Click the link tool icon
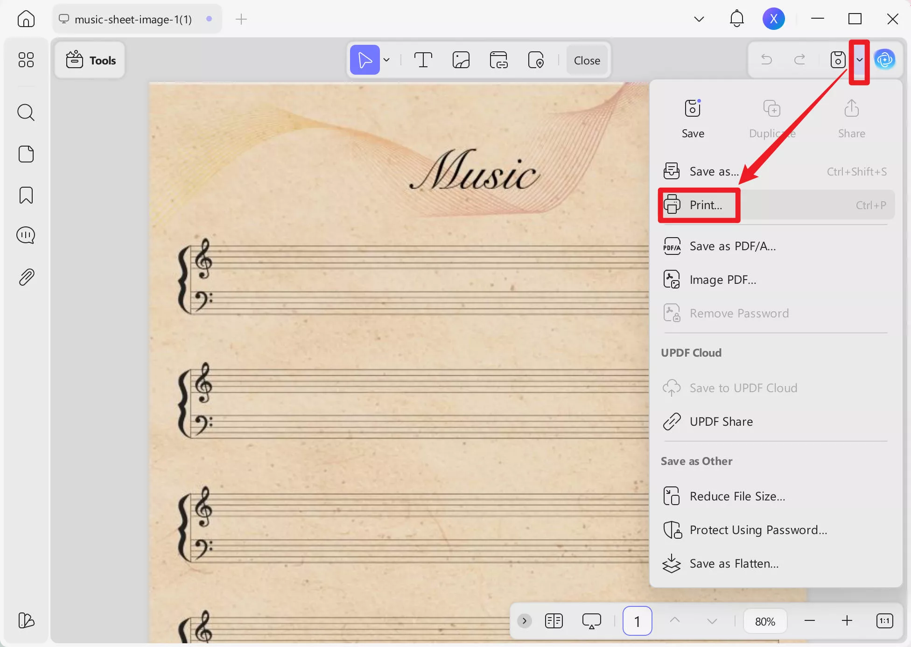Image resolution: width=911 pixels, height=647 pixels. 498,60
